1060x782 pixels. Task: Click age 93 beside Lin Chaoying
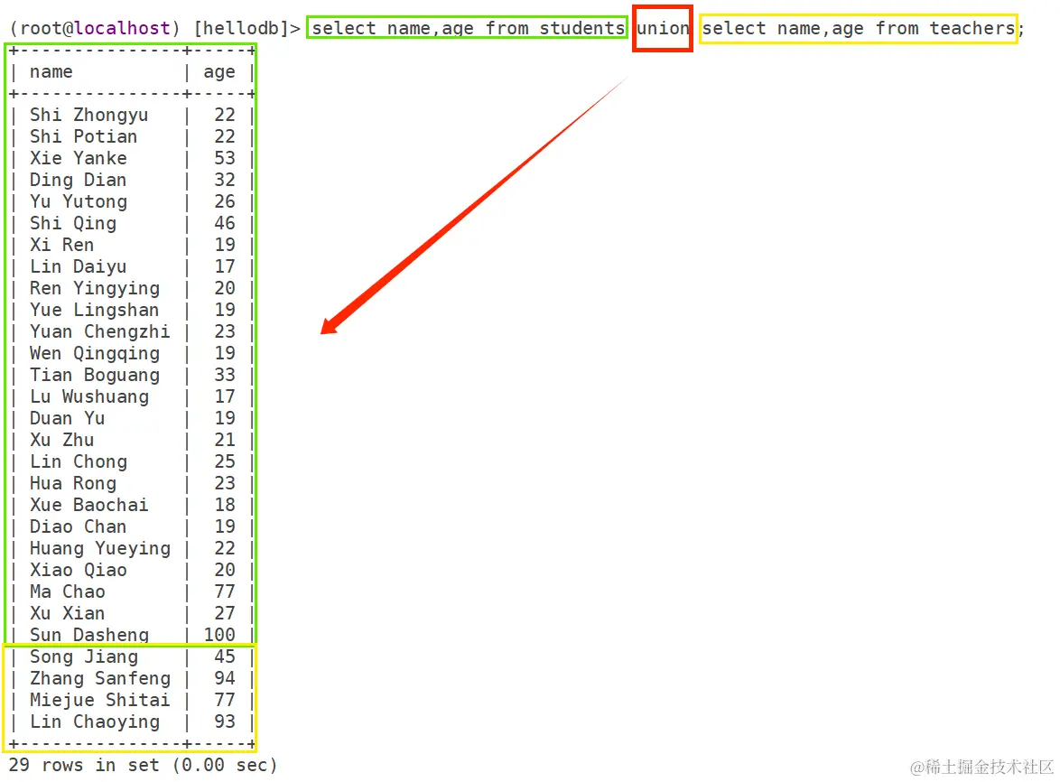tap(225, 721)
